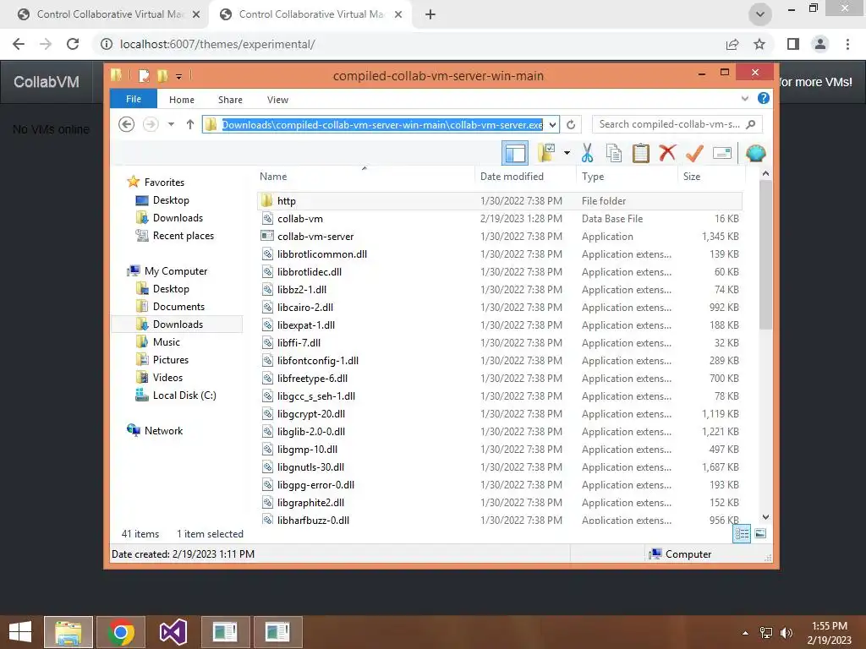Click the folder options toolbar icon
The height and width of the screenshot is (649, 866).
point(546,153)
